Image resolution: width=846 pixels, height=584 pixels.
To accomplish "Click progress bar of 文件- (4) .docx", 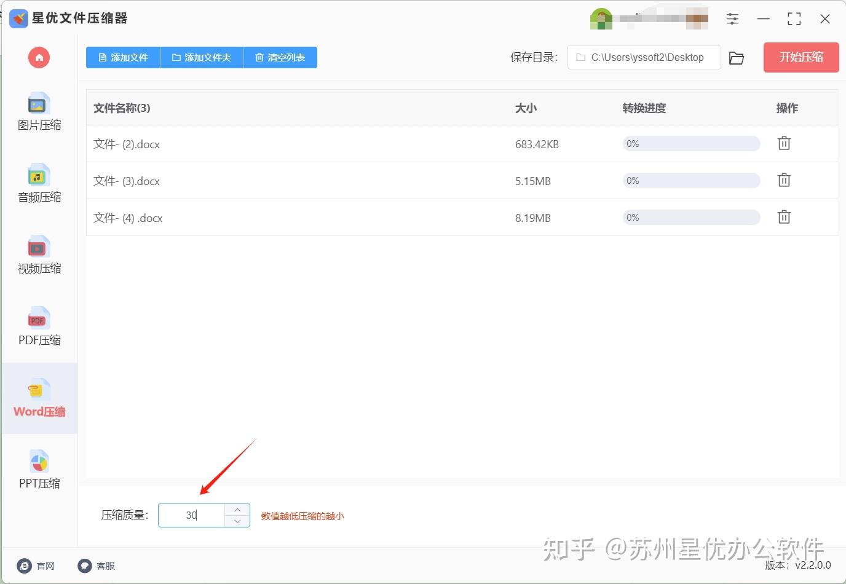I will (691, 218).
